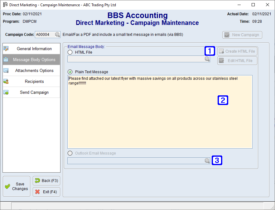This screenshot has height=210, width=275.
Task: Select the Plain Text Message radio button
Action: (70, 72)
